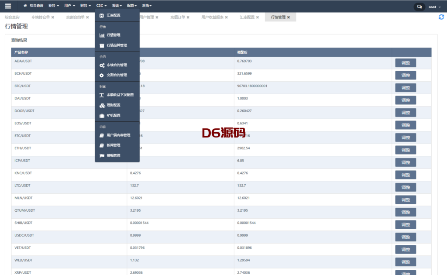Open 综合查询 in the top navbar
The height and width of the screenshot is (275, 447).
[x=37, y=6]
